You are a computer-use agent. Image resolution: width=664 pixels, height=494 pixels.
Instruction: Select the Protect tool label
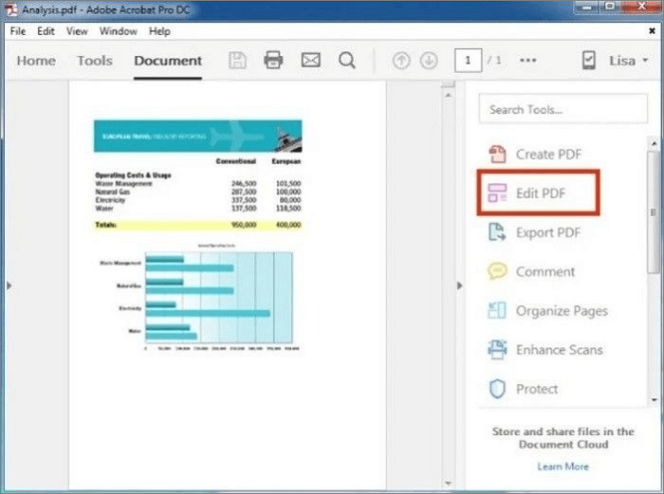537,389
